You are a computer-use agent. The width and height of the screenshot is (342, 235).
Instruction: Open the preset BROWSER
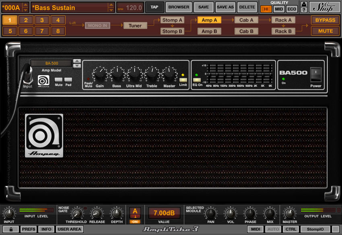point(179,7)
